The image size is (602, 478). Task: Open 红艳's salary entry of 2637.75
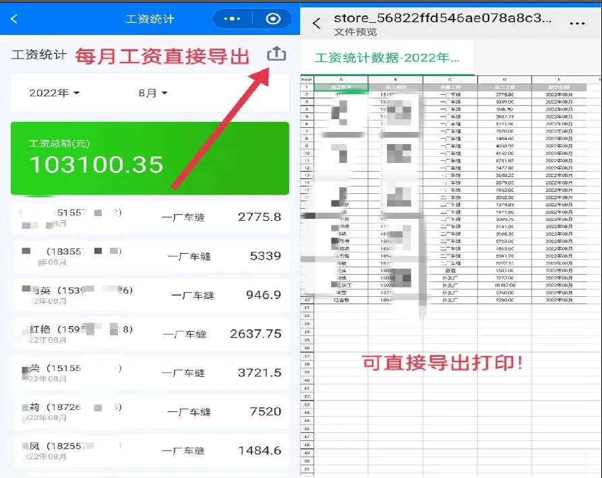tap(150, 334)
